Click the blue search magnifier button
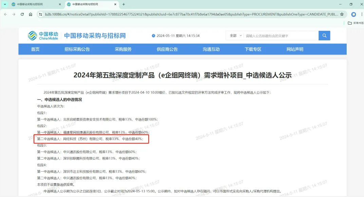The height and width of the screenshot is (197, 364). point(324,36)
